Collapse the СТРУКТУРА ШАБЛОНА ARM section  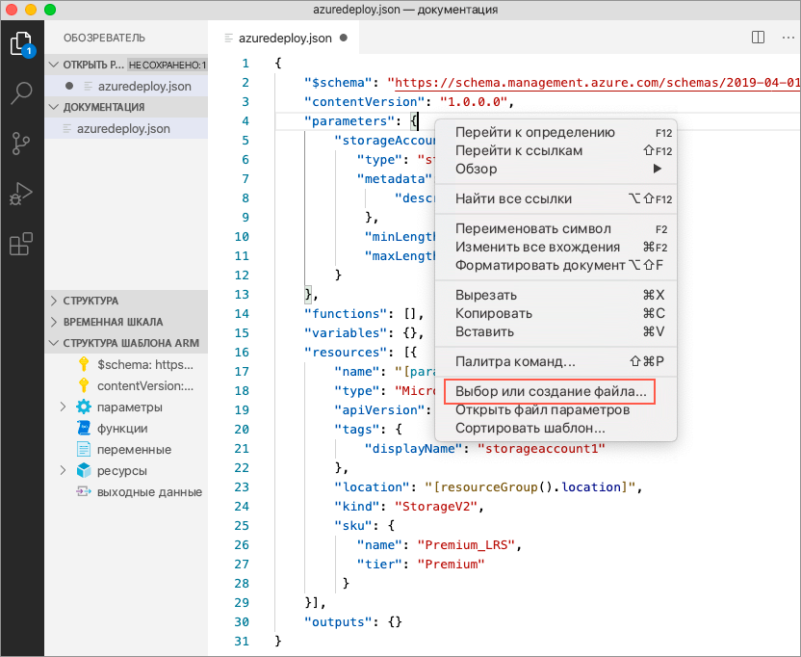54,343
